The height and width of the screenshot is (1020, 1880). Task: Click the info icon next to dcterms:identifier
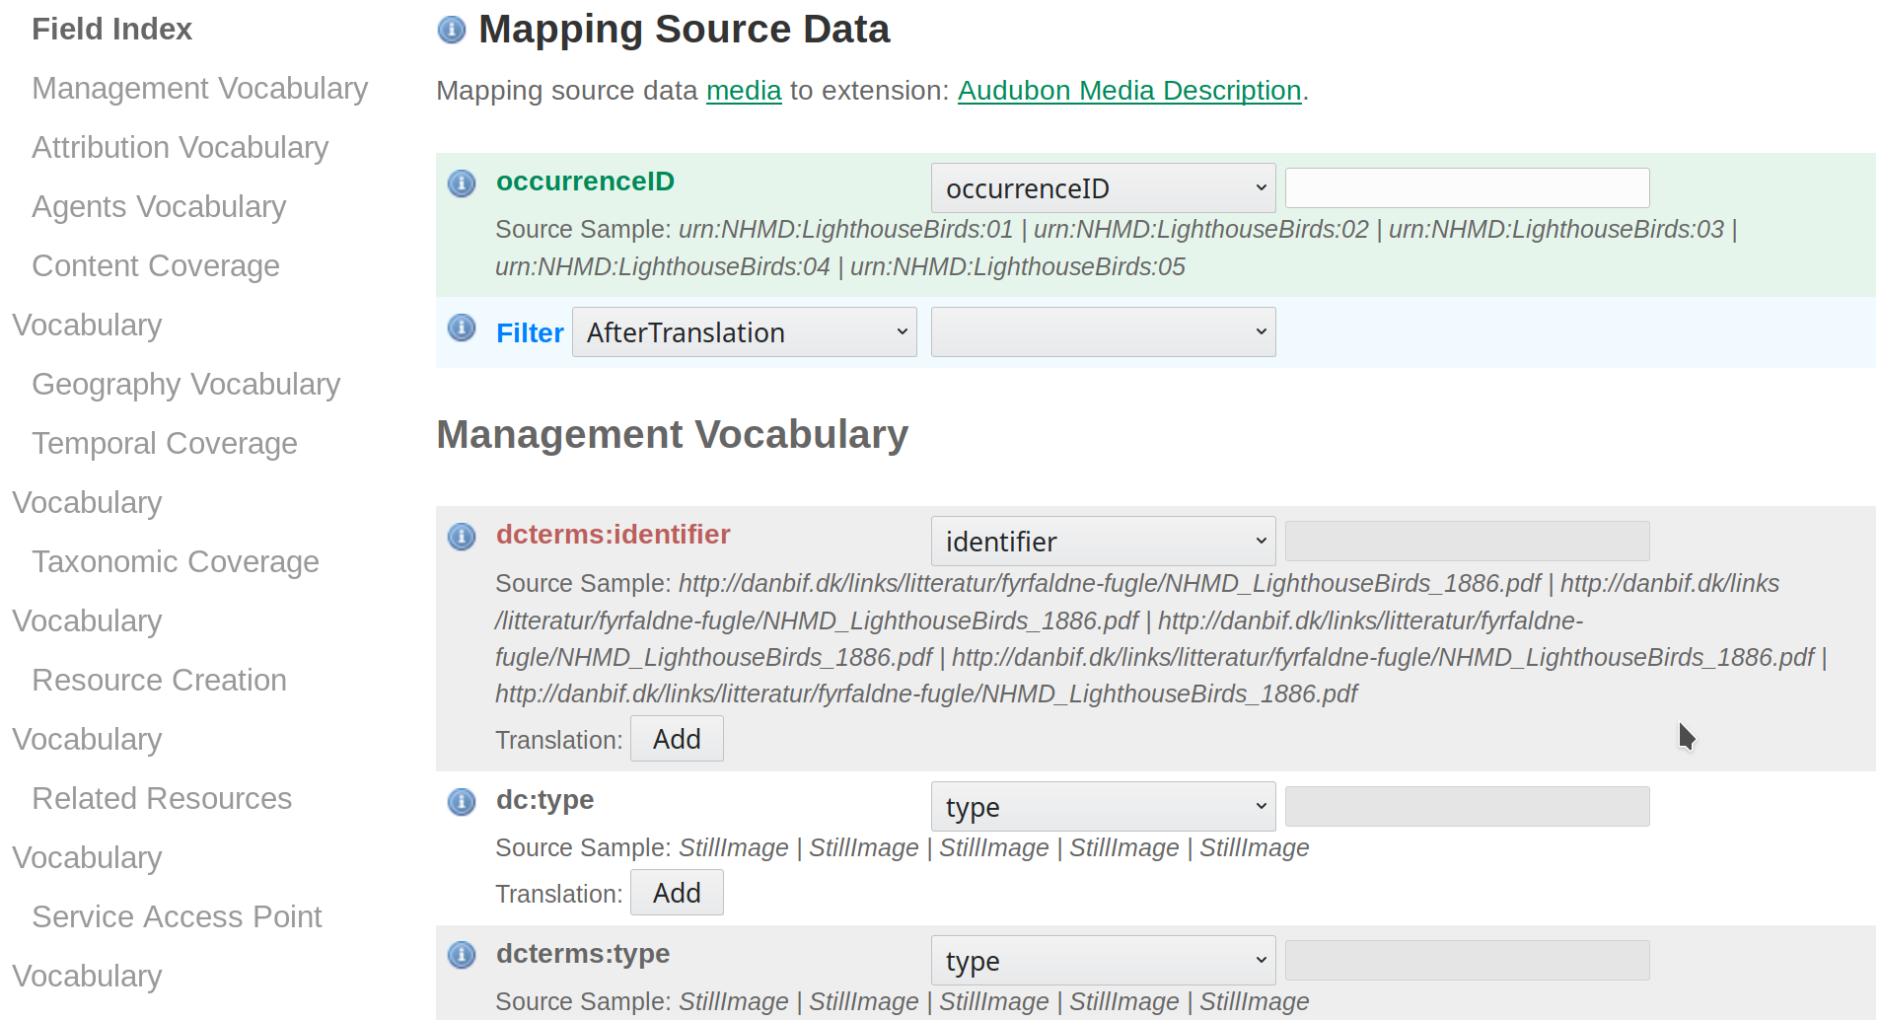[x=462, y=537]
